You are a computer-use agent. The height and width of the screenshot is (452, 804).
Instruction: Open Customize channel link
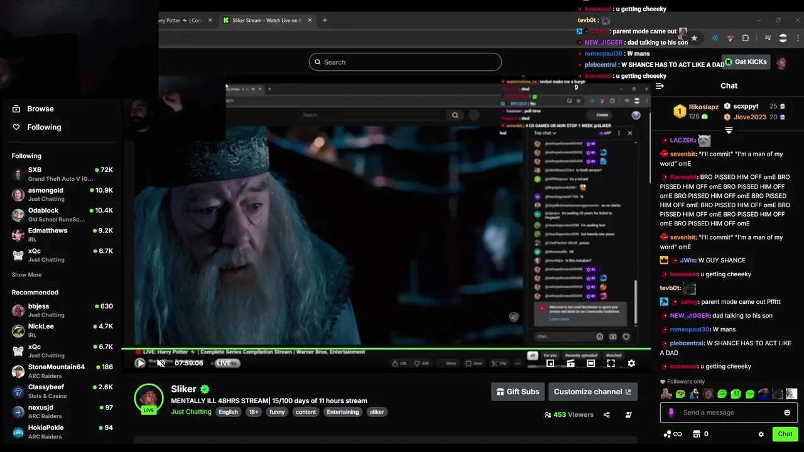[593, 392]
